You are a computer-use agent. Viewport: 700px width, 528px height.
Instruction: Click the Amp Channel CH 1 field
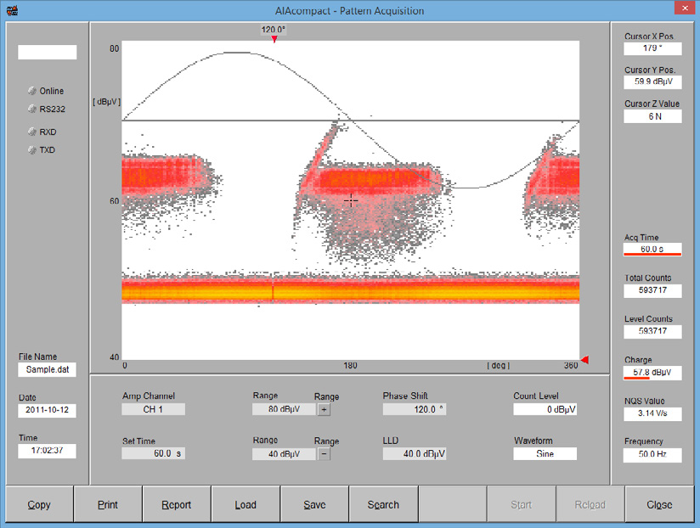pos(153,409)
